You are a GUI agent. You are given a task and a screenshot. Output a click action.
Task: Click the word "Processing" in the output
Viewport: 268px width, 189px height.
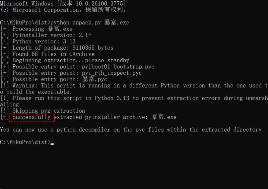[28, 29]
